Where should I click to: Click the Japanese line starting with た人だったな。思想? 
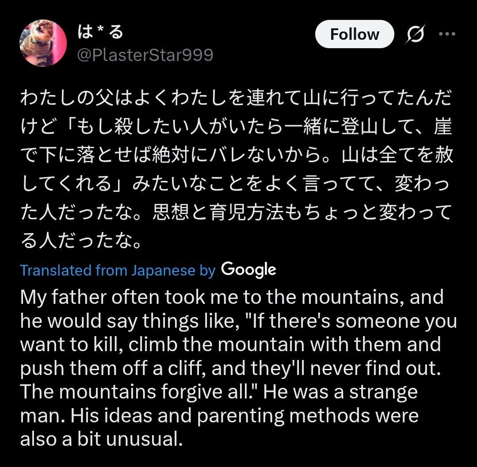coord(236,213)
